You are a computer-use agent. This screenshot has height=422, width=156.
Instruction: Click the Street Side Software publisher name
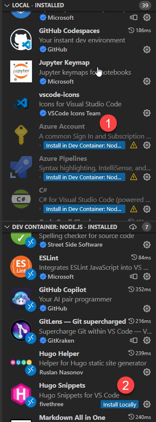click(75, 244)
